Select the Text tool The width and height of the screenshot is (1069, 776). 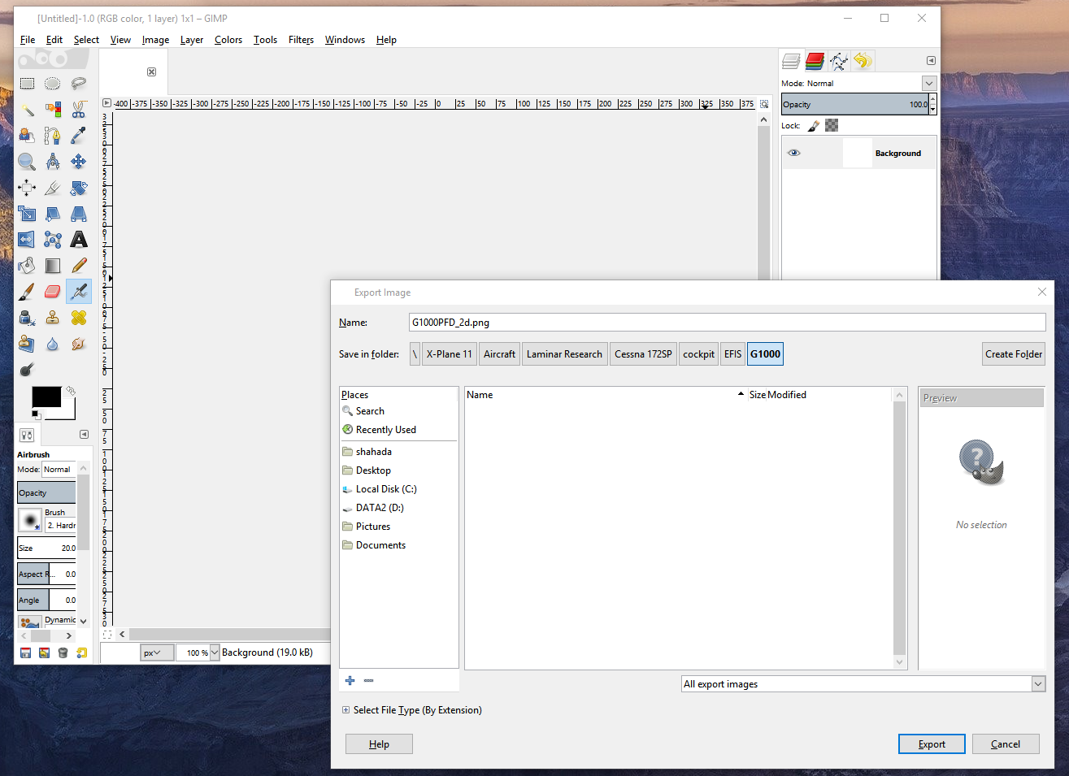coord(79,240)
